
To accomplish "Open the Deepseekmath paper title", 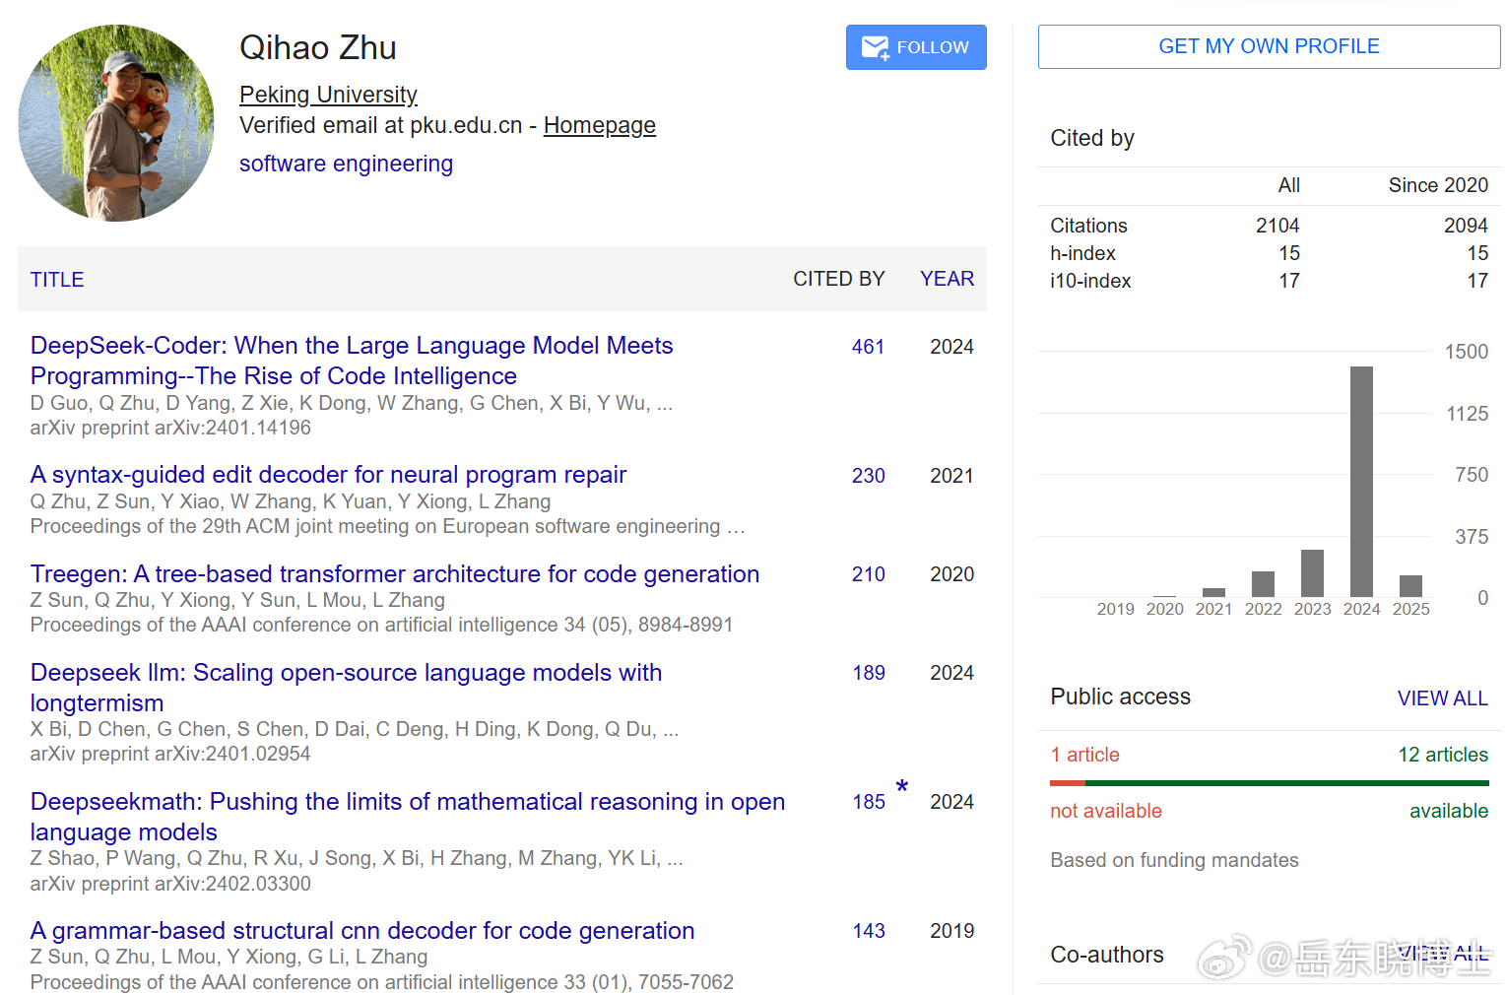I will point(408,817).
